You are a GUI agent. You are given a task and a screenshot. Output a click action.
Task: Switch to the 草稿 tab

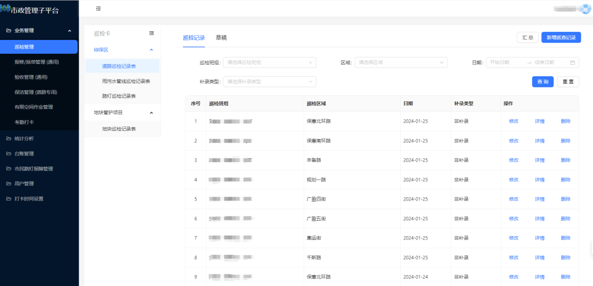tap(221, 38)
